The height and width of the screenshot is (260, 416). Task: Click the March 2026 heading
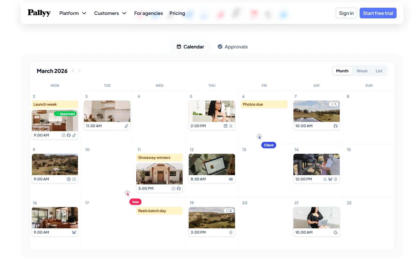click(52, 71)
